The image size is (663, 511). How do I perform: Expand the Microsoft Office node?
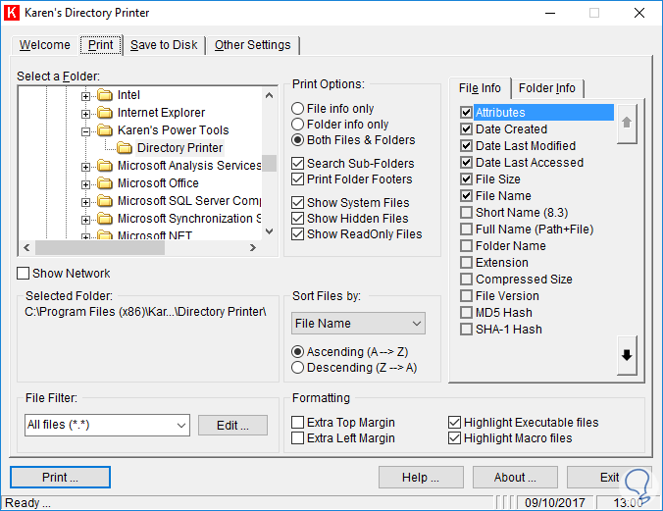pos(86,184)
